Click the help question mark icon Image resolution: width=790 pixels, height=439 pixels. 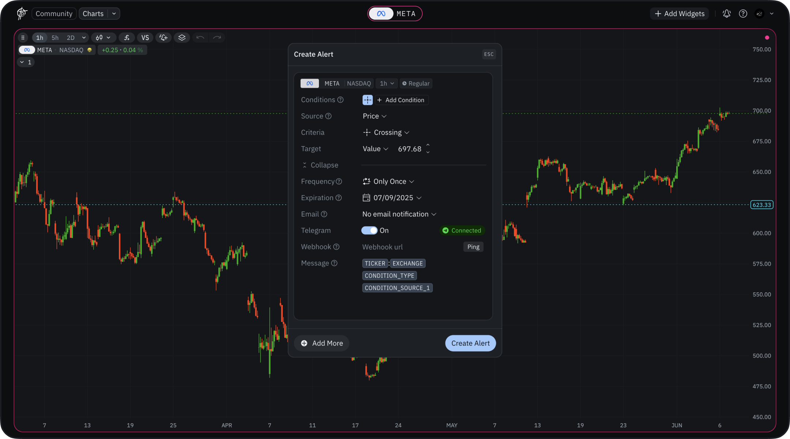(743, 14)
